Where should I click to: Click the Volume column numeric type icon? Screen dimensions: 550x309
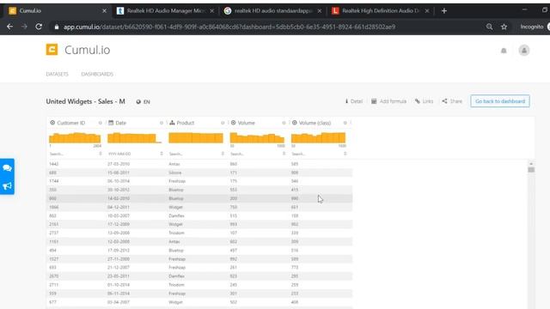point(233,123)
